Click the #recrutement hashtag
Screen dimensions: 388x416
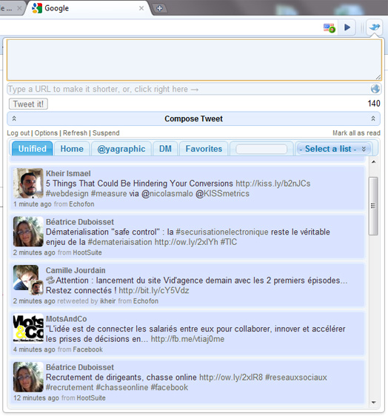pyautogui.click(x=70, y=387)
